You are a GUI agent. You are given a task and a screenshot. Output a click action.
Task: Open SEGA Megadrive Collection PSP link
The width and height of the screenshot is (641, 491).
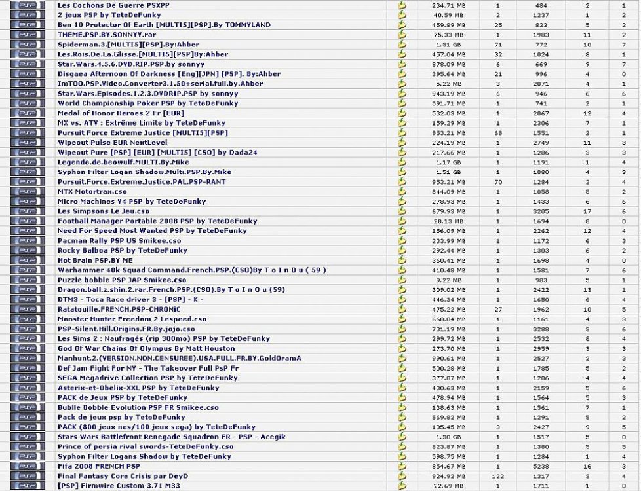click(x=147, y=378)
